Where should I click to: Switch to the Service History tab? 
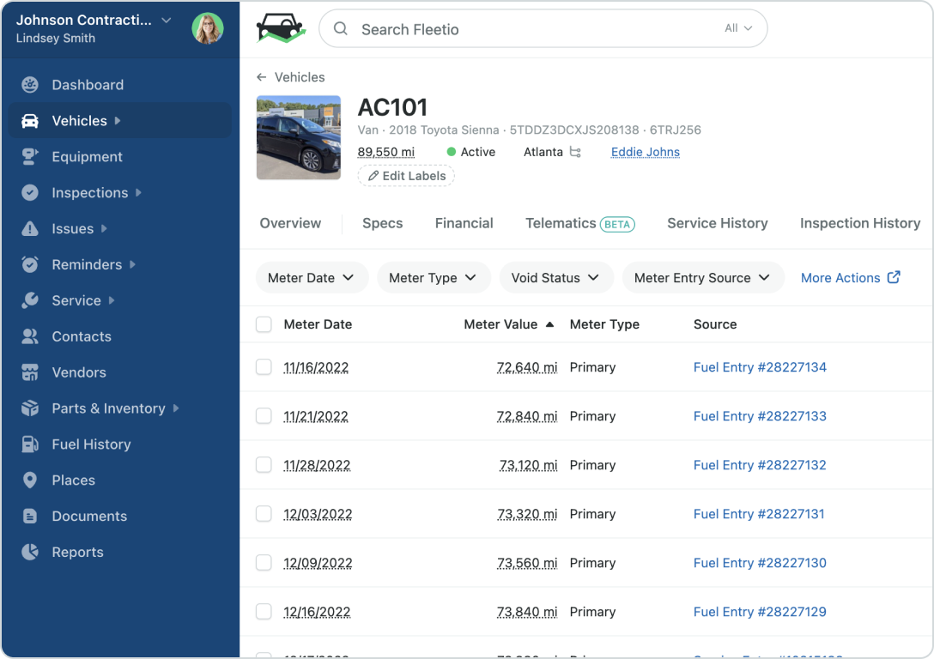point(717,223)
